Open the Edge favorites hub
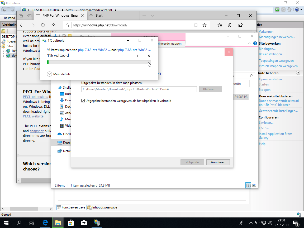This screenshot has width=304, height=228. click(x=220, y=25)
